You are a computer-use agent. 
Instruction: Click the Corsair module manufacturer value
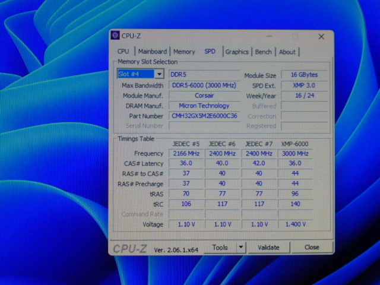click(x=204, y=96)
